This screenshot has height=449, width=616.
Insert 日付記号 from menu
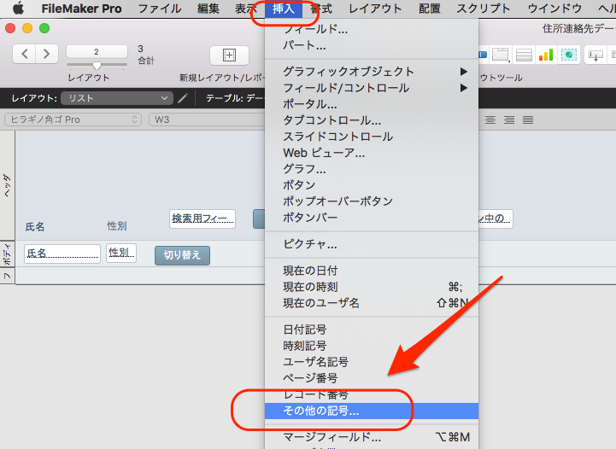pos(372,329)
